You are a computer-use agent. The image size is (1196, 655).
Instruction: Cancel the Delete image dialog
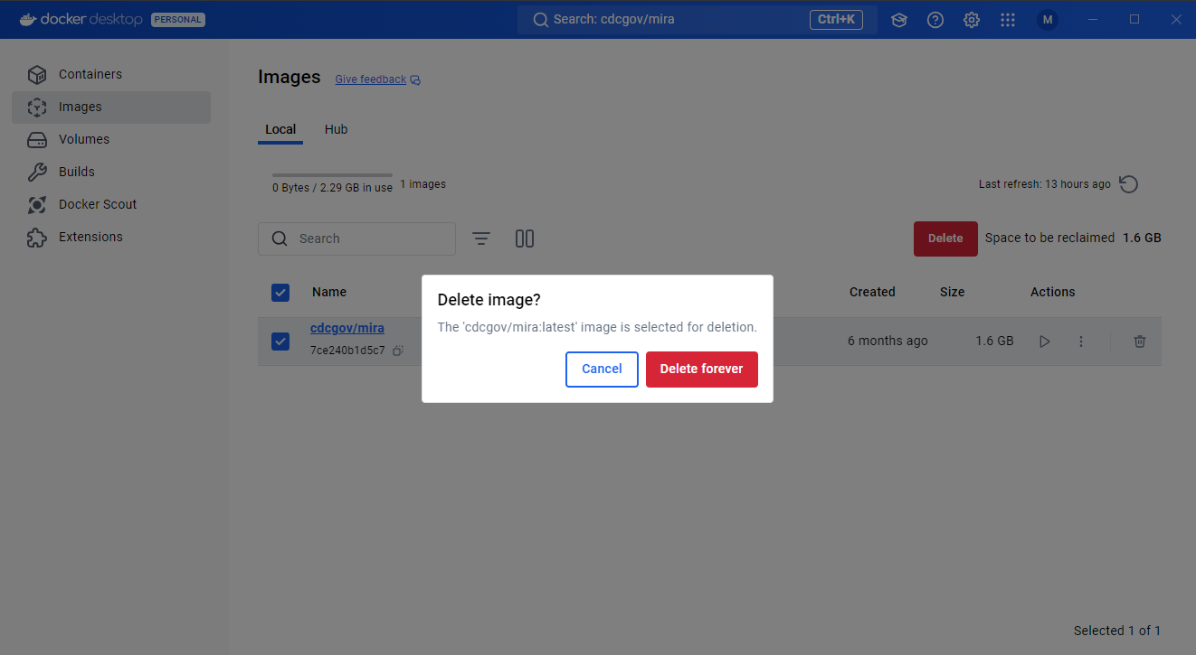point(602,369)
